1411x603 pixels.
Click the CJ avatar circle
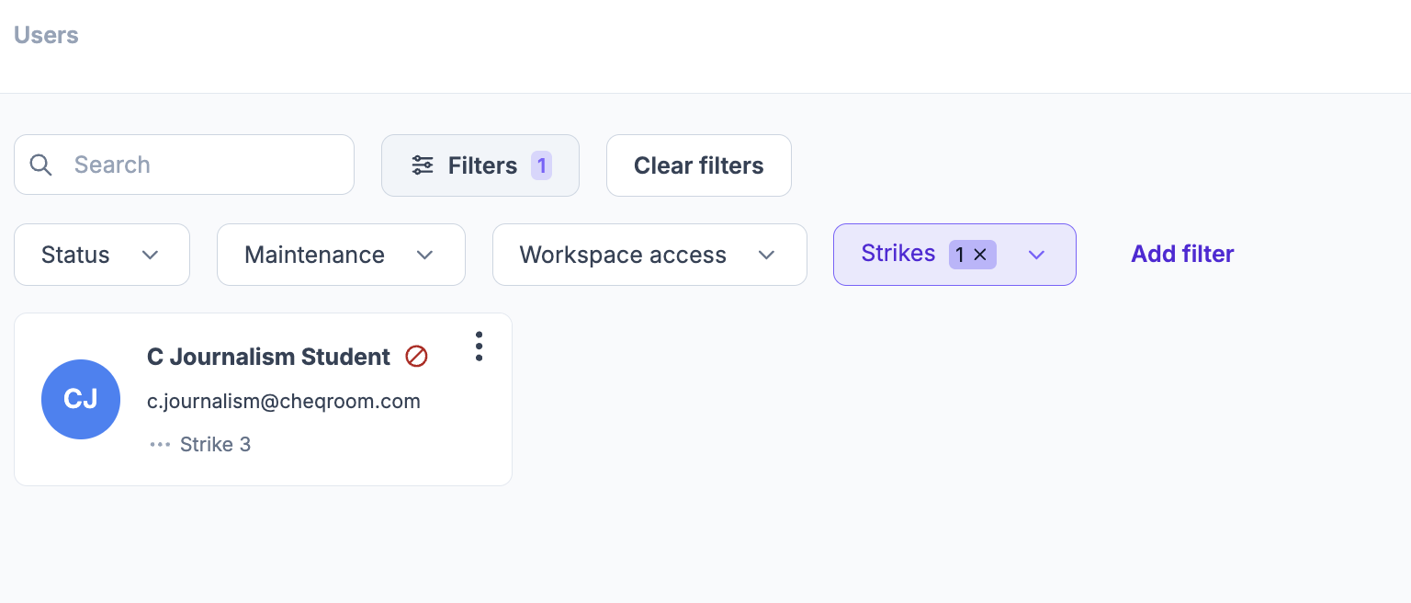pyautogui.click(x=81, y=399)
